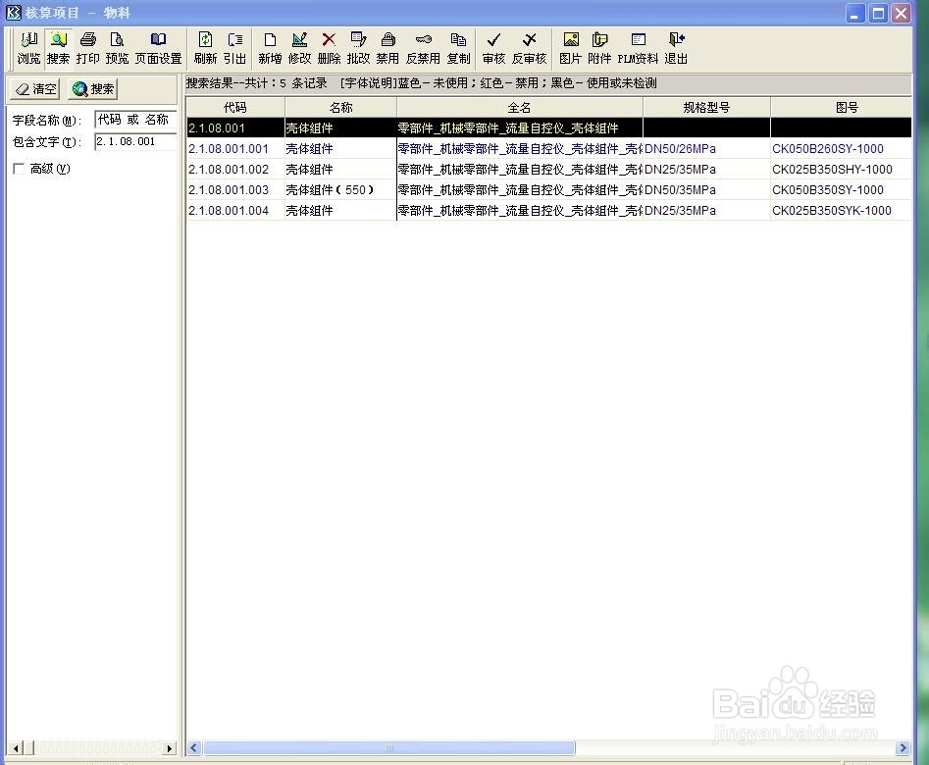Click the 打印 print icon
Viewport: 929px width, 765px height.
pyautogui.click(x=87, y=49)
